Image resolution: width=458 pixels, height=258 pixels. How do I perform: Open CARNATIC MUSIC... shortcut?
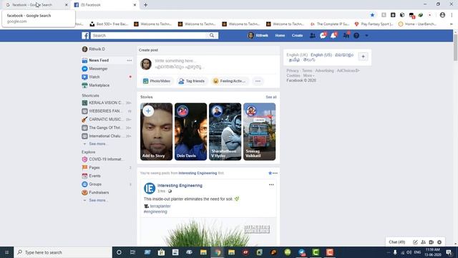click(107, 120)
